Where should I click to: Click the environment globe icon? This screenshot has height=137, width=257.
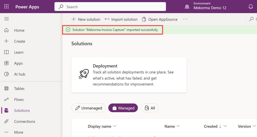(x=187, y=7)
